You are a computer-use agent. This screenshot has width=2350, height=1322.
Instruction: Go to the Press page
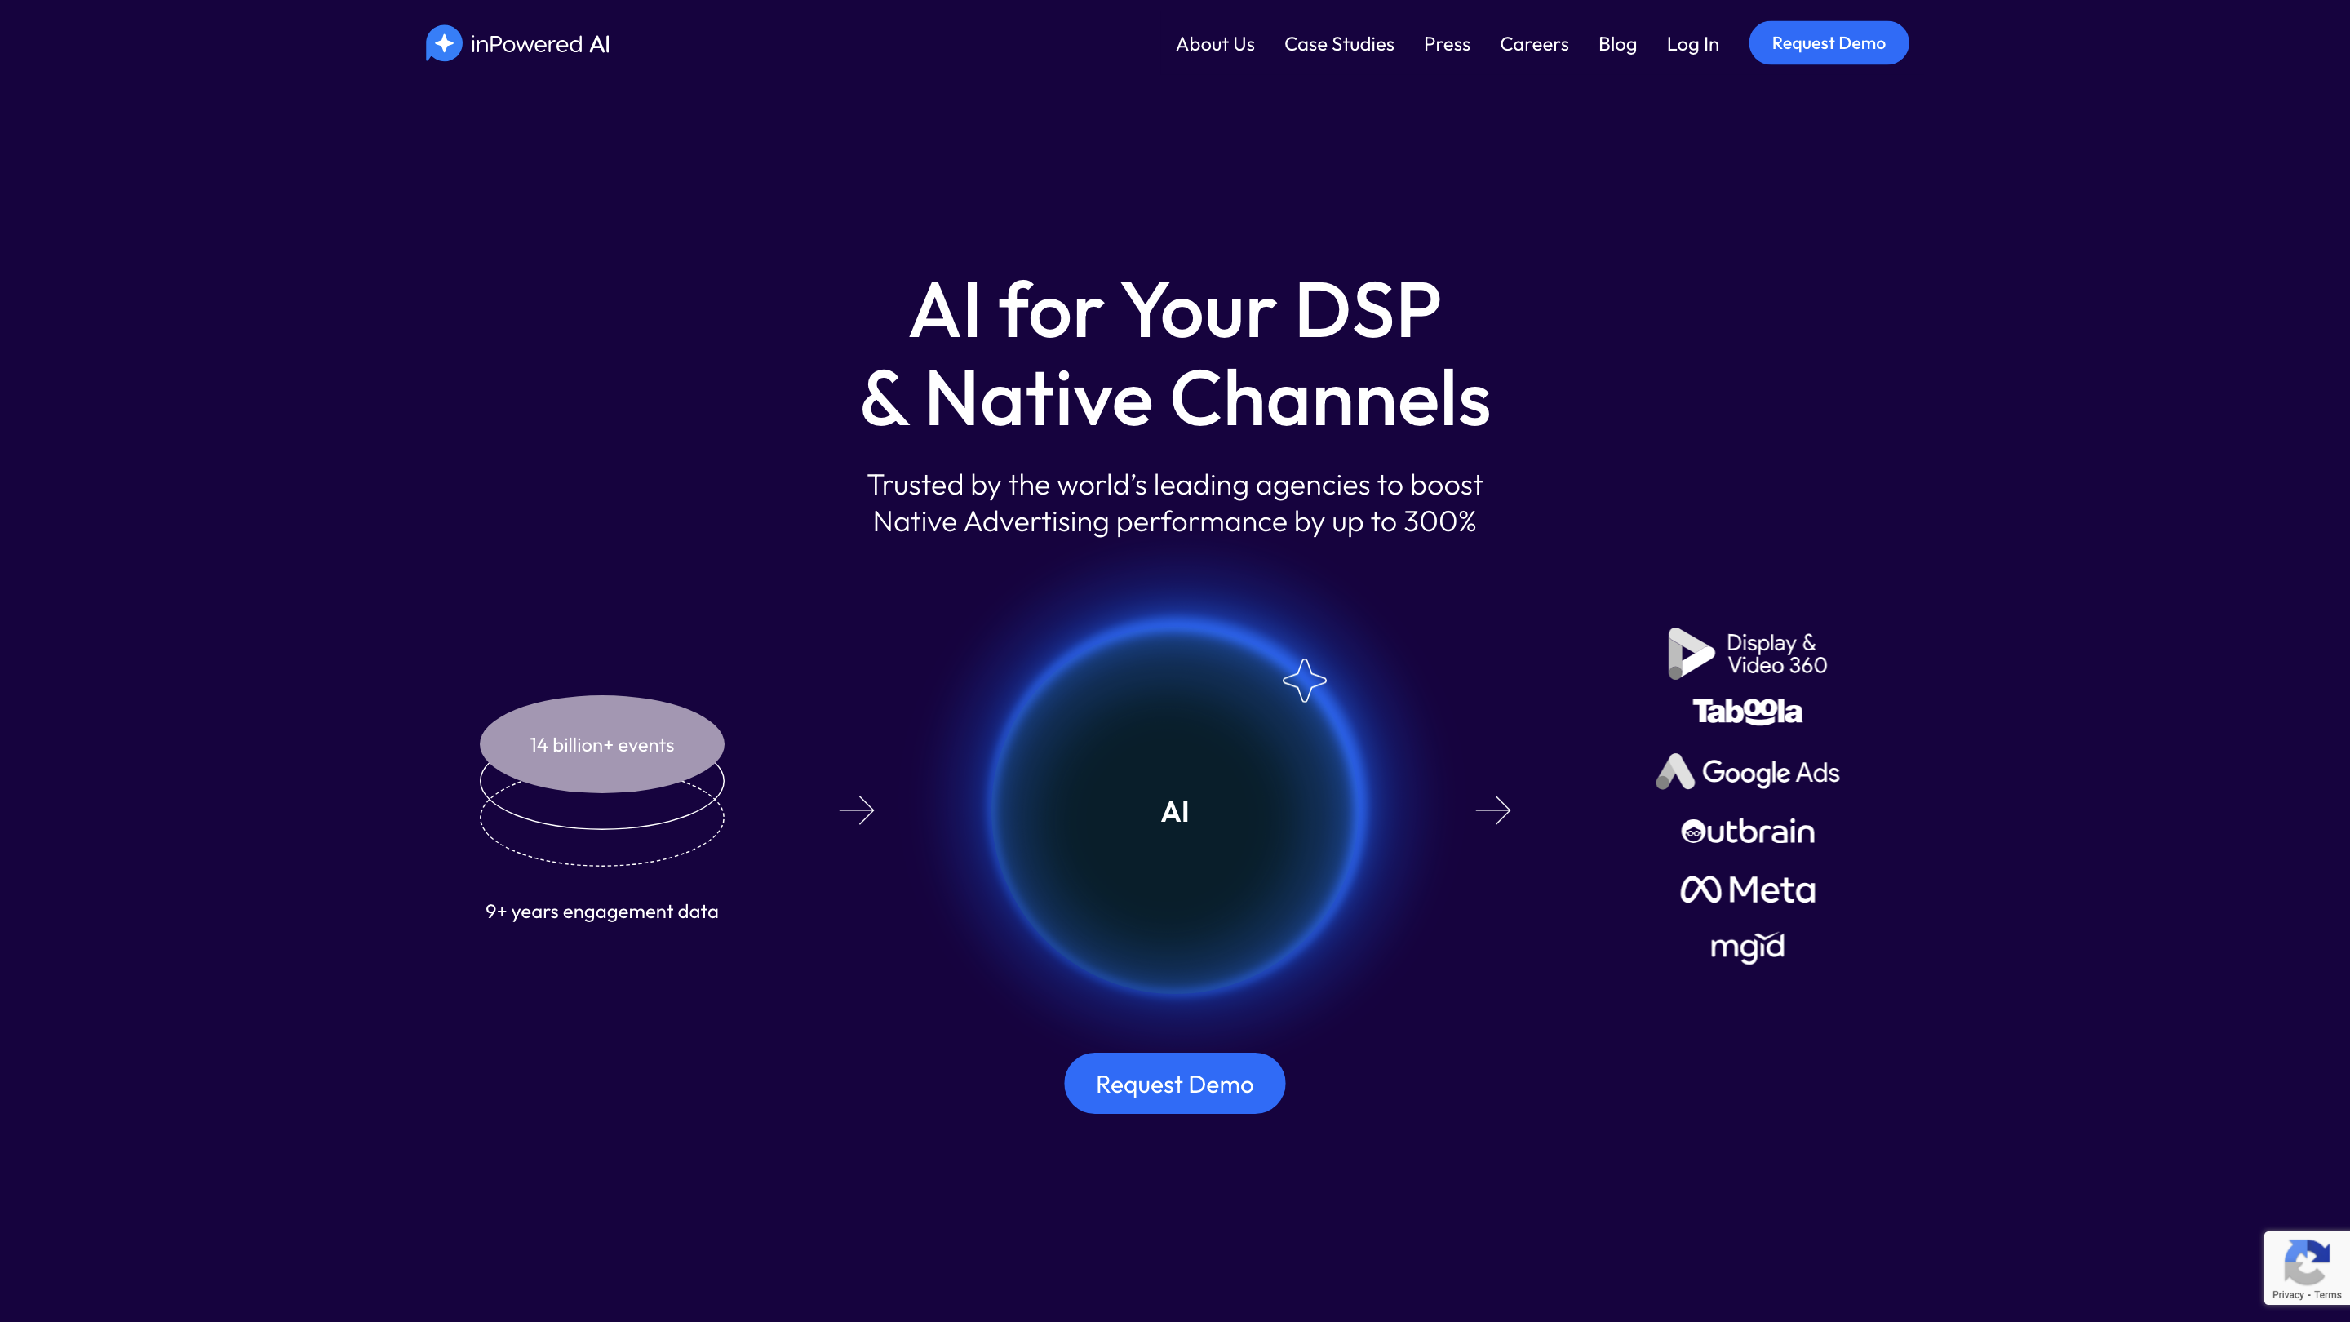tap(1446, 44)
